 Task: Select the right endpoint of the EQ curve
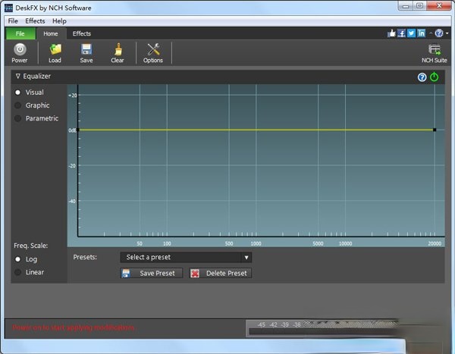pos(435,130)
